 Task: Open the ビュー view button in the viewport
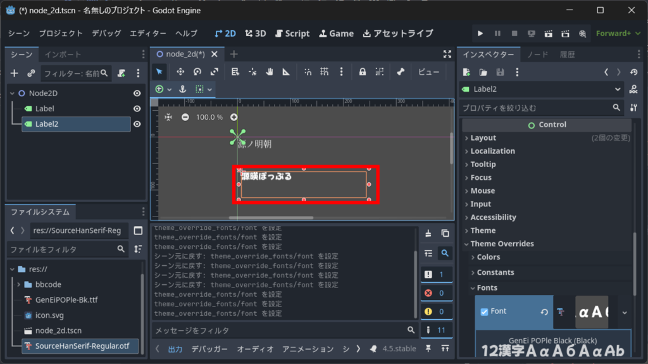pos(428,72)
